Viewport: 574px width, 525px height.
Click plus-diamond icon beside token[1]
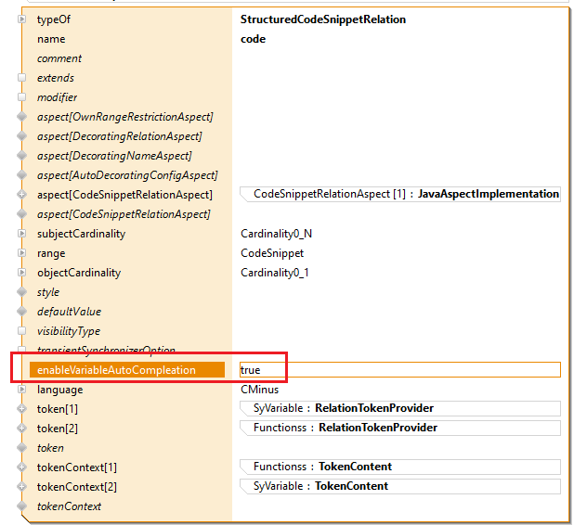tap(22, 409)
